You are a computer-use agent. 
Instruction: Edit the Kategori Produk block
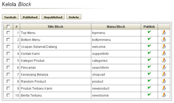164,60
